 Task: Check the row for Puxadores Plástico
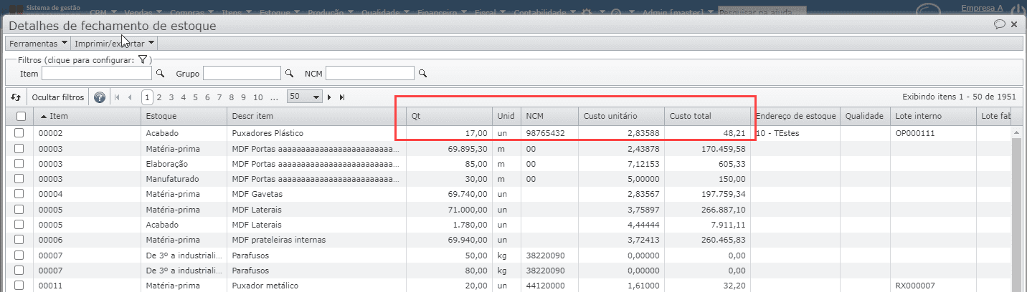[x=19, y=133]
